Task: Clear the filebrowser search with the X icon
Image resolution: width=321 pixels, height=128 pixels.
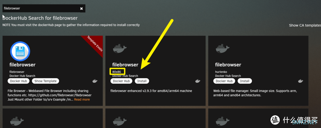Action: coord(81,9)
